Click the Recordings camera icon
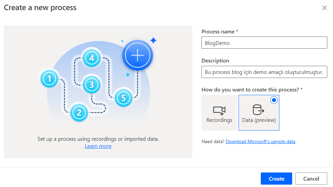This screenshot has width=333, height=187. (x=219, y=110)
